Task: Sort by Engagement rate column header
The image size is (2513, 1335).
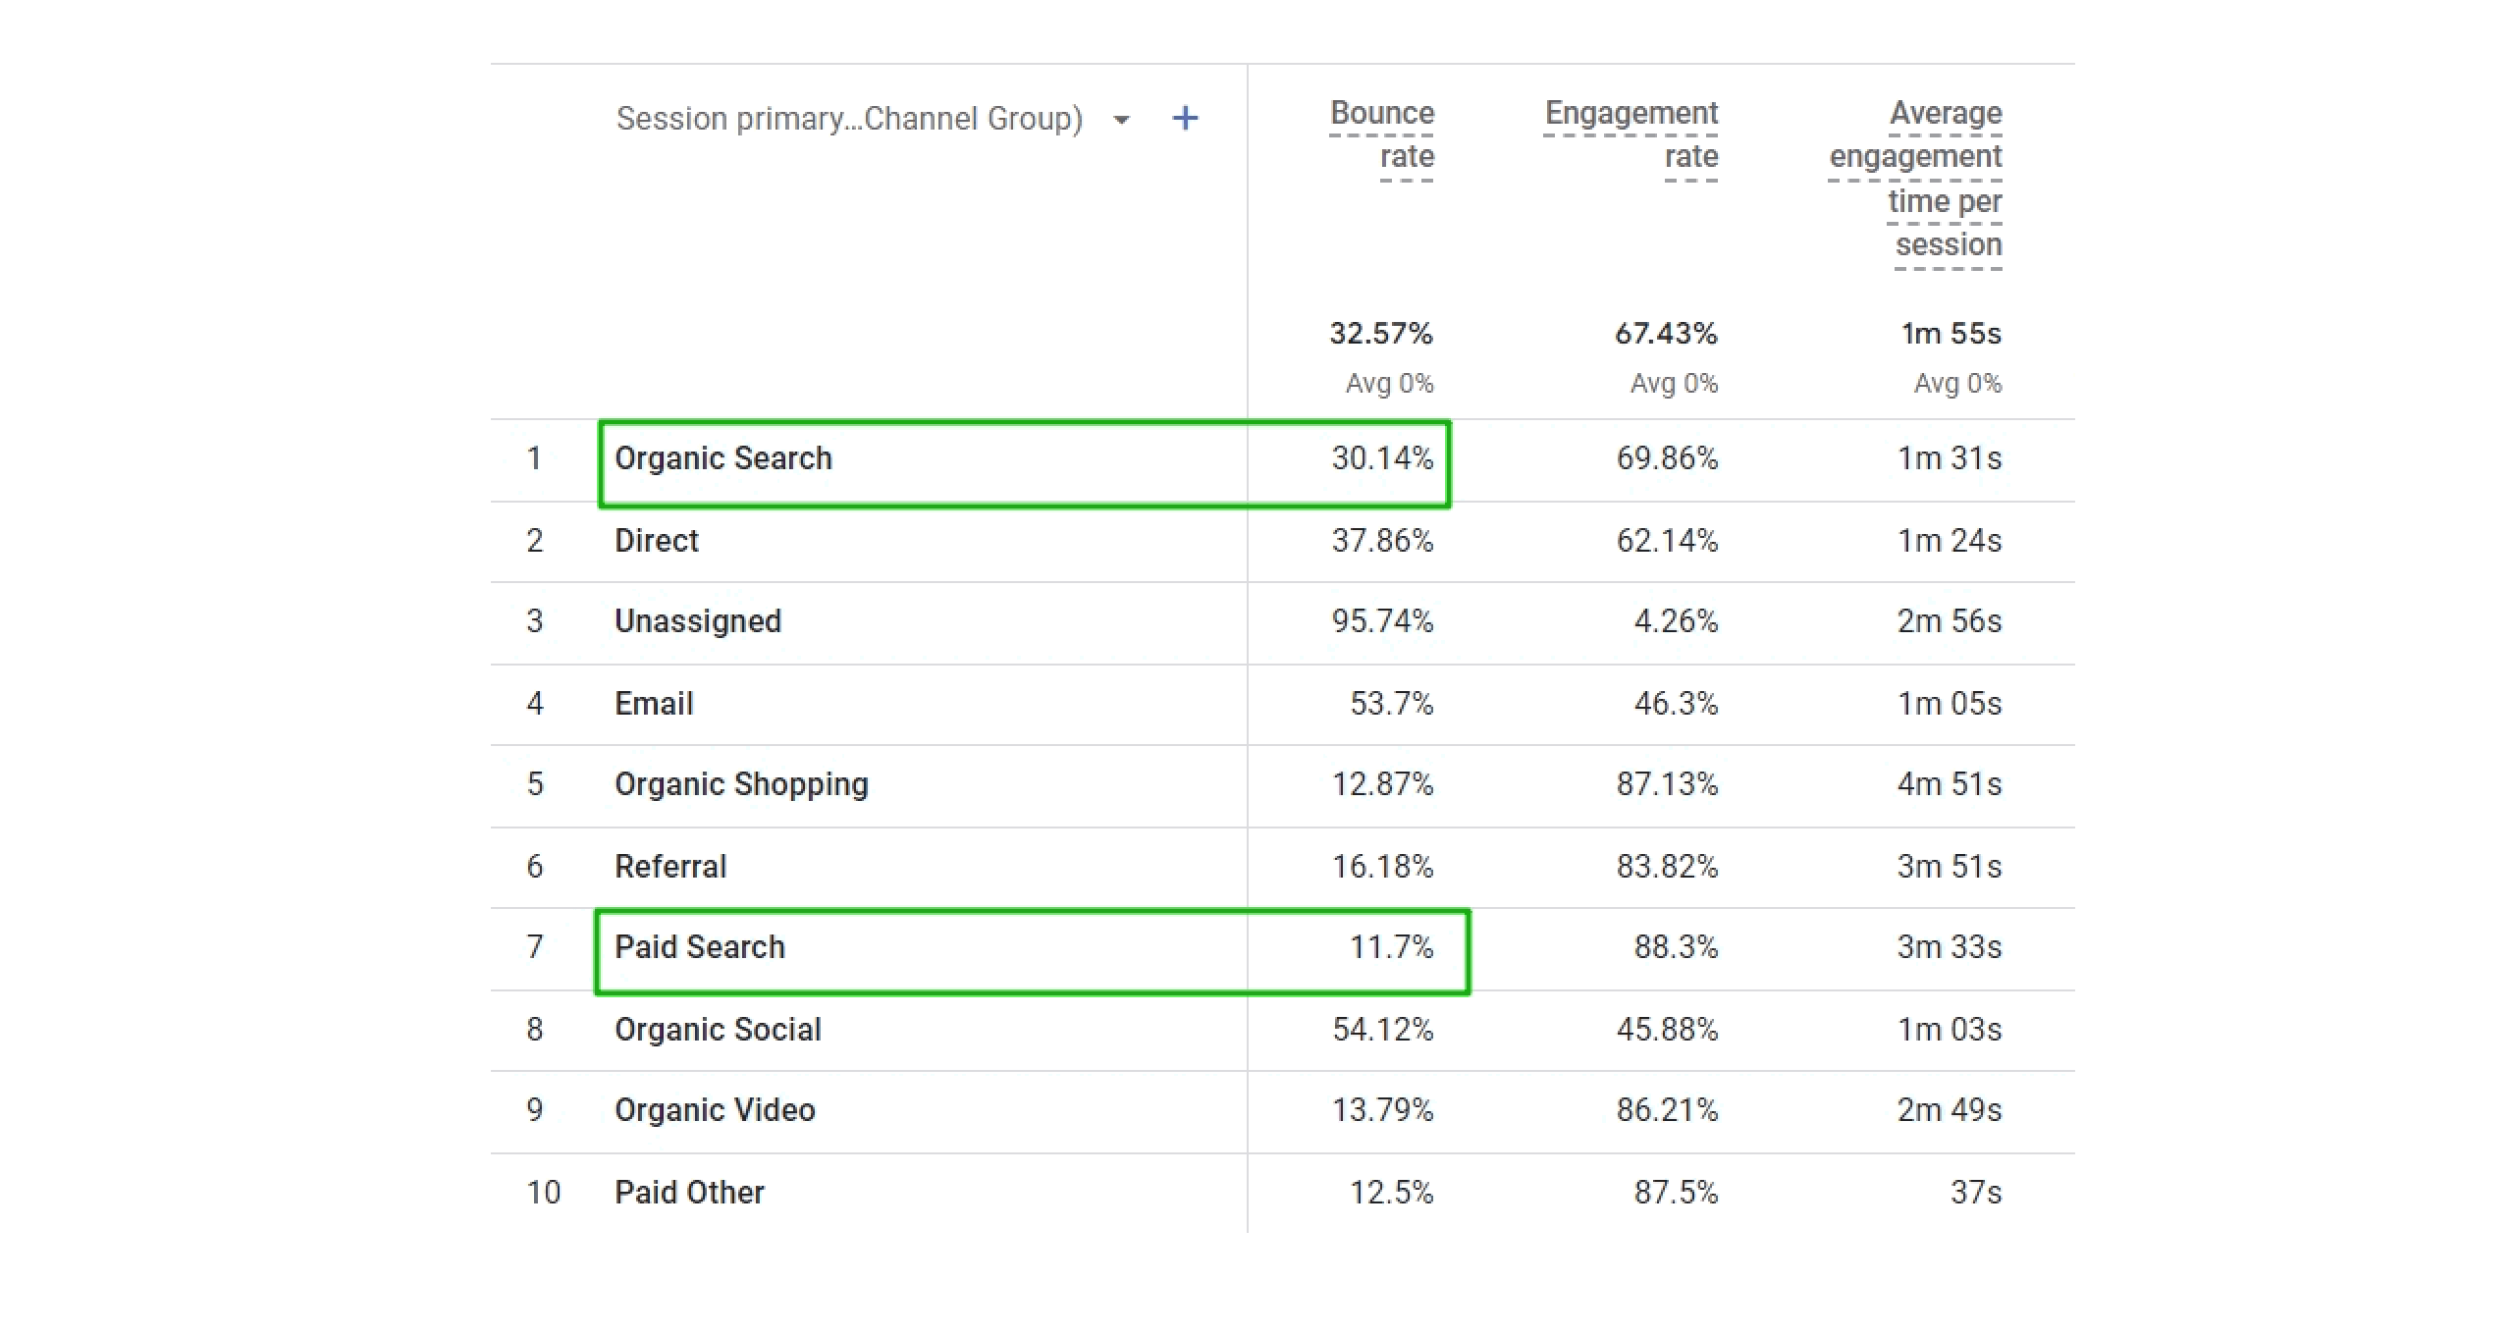Action: pos(1631,134)
